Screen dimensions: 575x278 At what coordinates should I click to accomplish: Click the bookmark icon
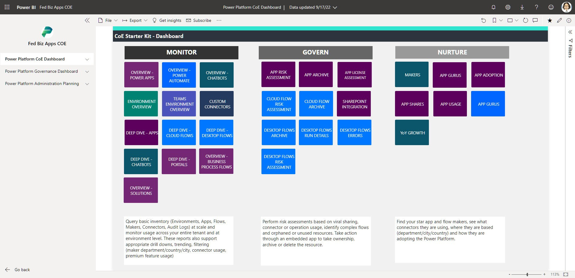click(494, 20)
